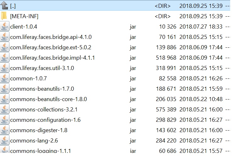
Task: Click jar icon of com.liferay.faces.bridge.api-4.1.0
Action: click(4, 37)
